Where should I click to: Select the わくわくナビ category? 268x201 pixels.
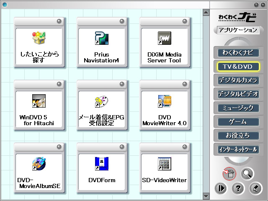point(238,53)
